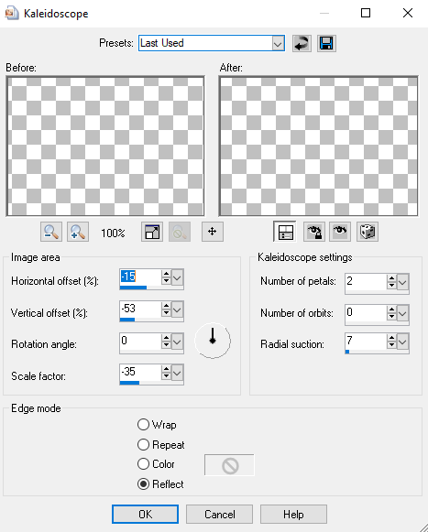Click the proof eye icon
This screenshot has width=428, height=532.
(x=340, y=232)
